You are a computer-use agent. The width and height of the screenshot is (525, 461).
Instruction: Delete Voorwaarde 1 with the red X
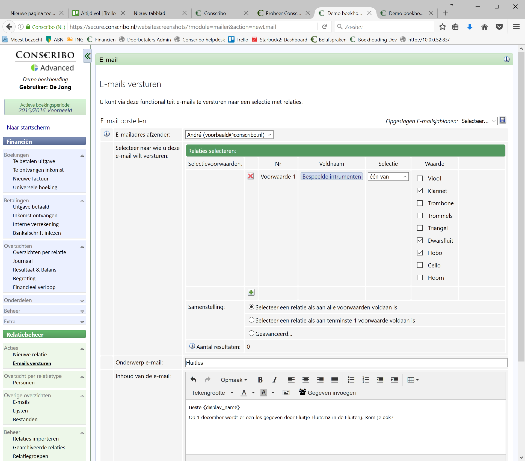pos(250,176)
